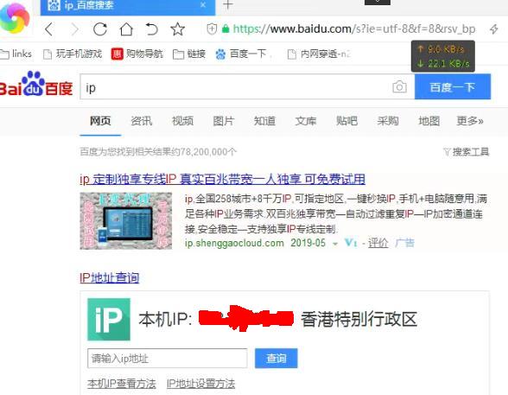508x395 pixels.
Task: Switch to the 知道 tab
Action: (264, 121)
